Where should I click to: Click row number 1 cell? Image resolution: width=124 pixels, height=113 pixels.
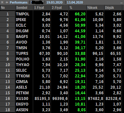(8, 14)
